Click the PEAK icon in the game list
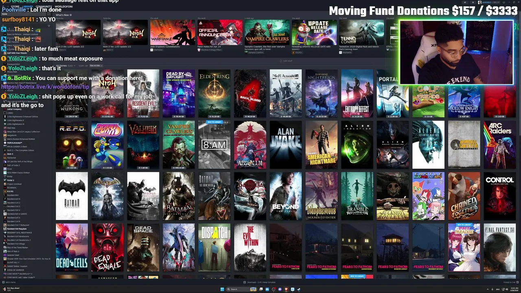Image resolution: width=521 pixels, height=293 pixels. 5,169
